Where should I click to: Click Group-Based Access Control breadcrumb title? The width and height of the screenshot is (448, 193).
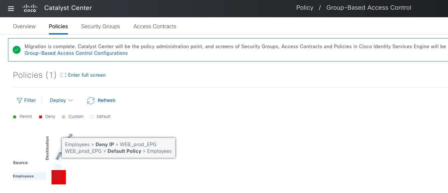pos(369,8)
